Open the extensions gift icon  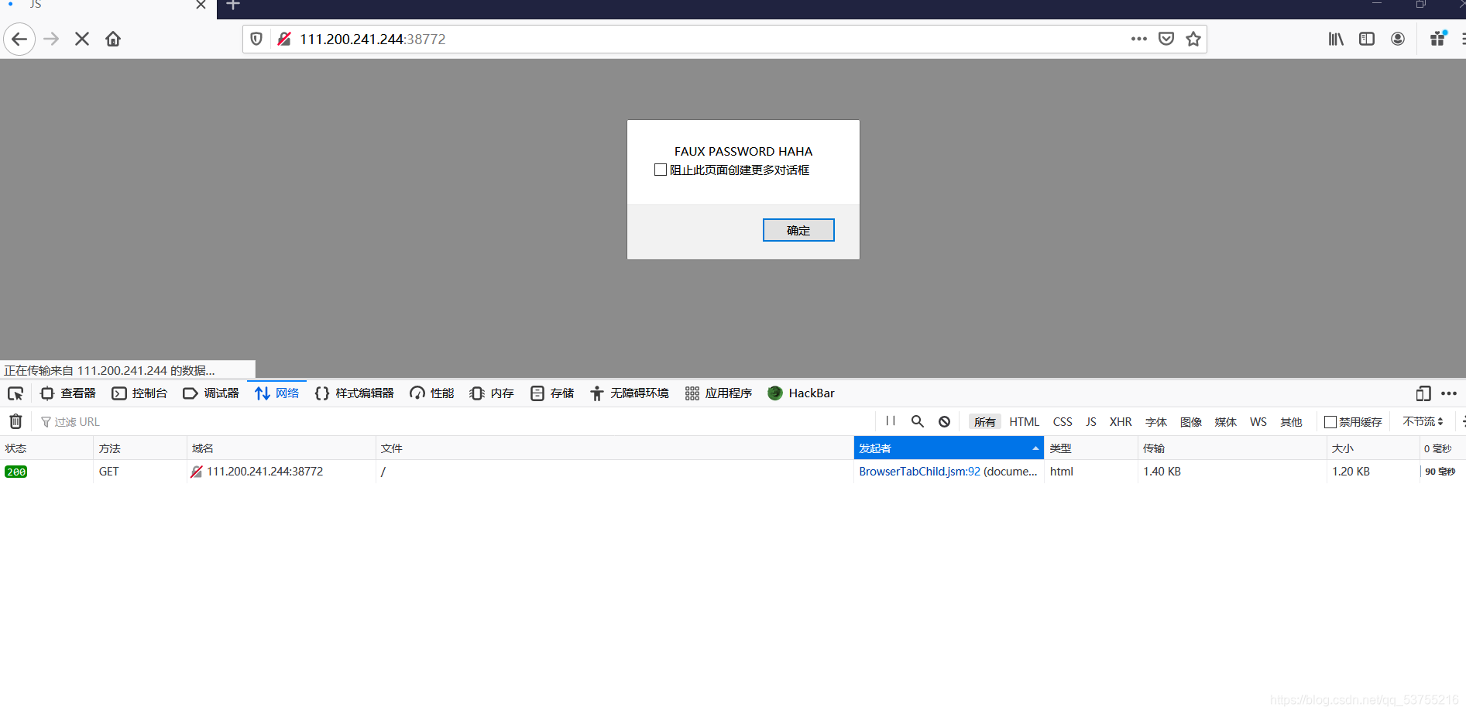(1438, 39)
